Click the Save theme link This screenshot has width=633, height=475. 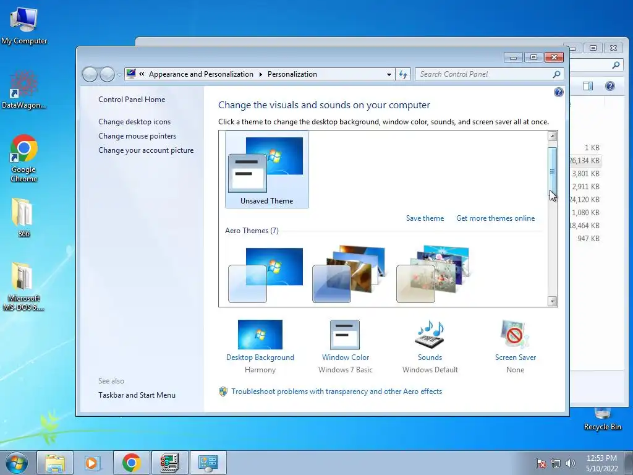point(425,218)
